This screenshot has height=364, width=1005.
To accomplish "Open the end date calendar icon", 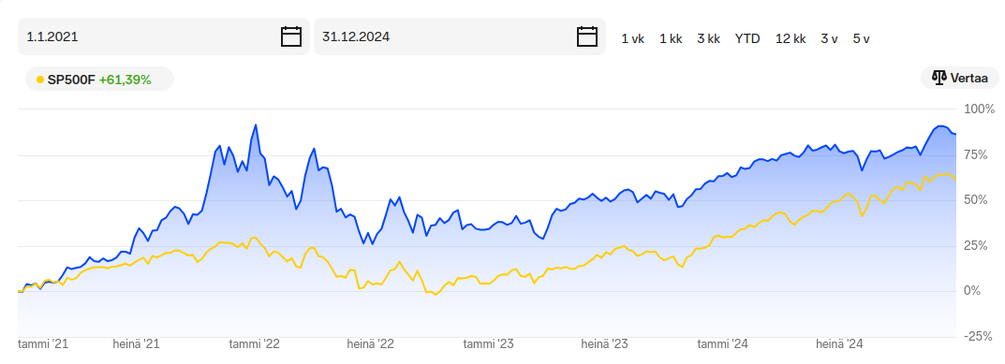I will click(587, 36).
